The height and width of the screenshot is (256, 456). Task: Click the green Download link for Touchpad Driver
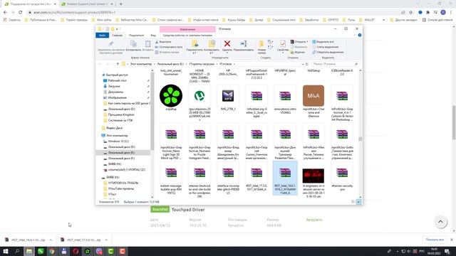(314, 220)
